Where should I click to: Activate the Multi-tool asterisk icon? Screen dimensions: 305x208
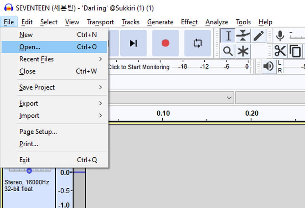(x=243, y=51)
